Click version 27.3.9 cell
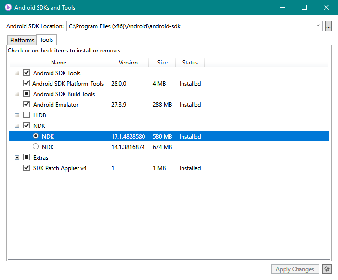338x280 pixels. [x=118, y=105]
